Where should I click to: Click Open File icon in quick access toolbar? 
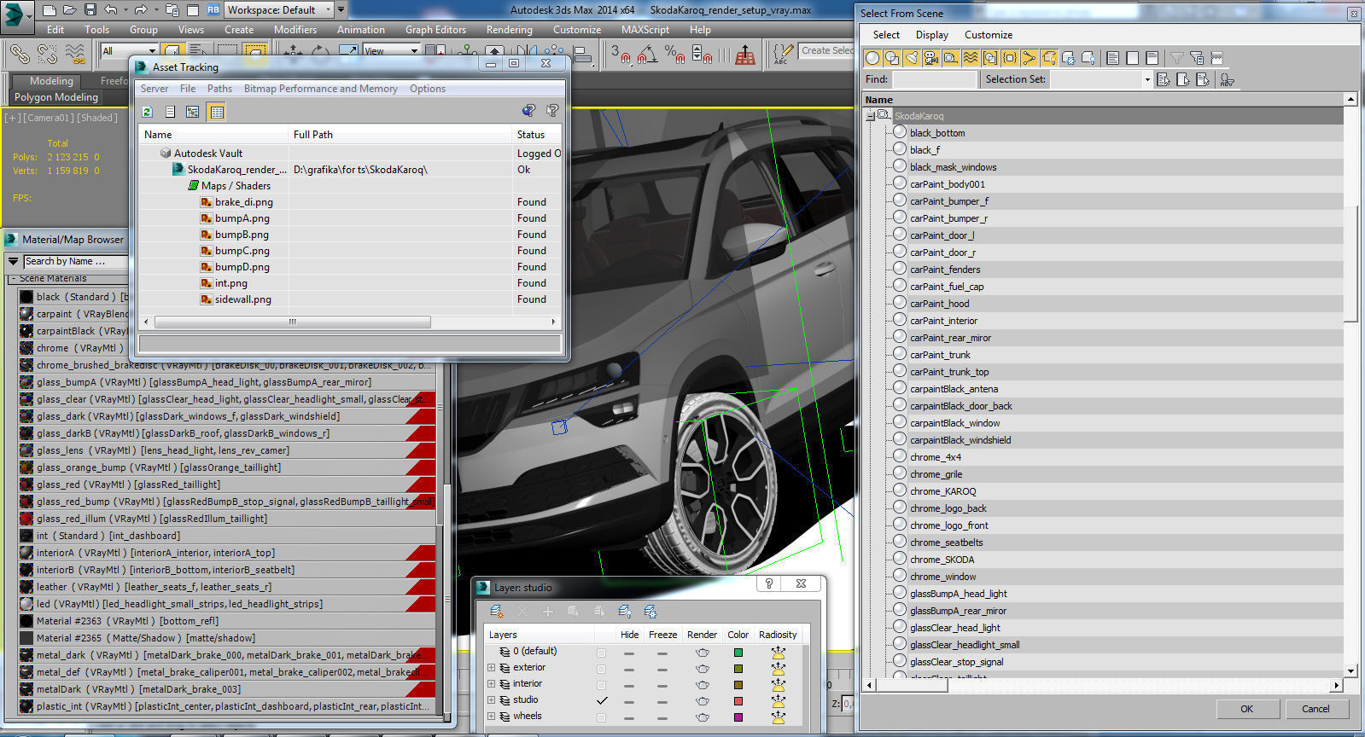coord(70,10)
